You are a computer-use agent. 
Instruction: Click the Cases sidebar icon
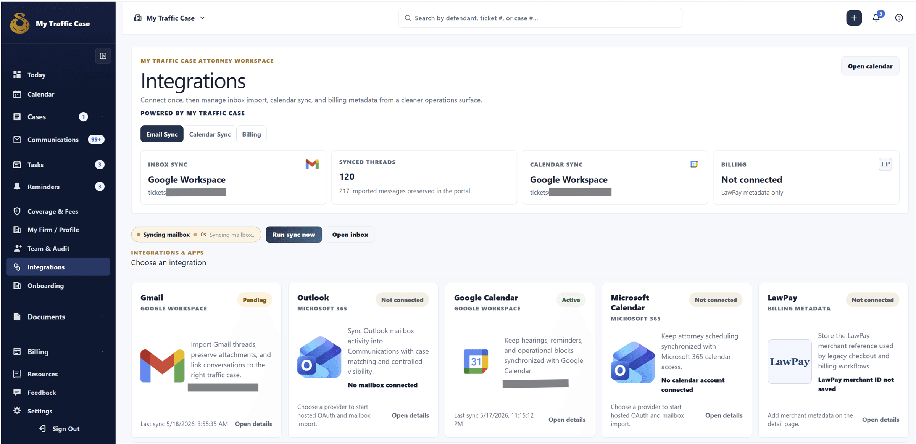tap(17, 117)
